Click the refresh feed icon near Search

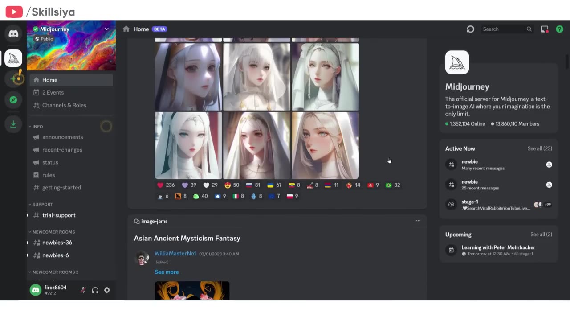click(470, 29)
